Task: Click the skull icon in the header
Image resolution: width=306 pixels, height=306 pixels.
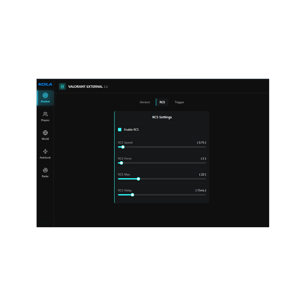Action: (x=62, y=86)
